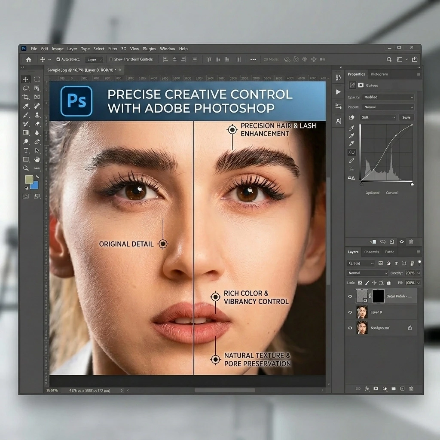Click the horizontal scrollbar below canvas
Image resolution: width=440 pixels, height=440 pixels.
225,390
